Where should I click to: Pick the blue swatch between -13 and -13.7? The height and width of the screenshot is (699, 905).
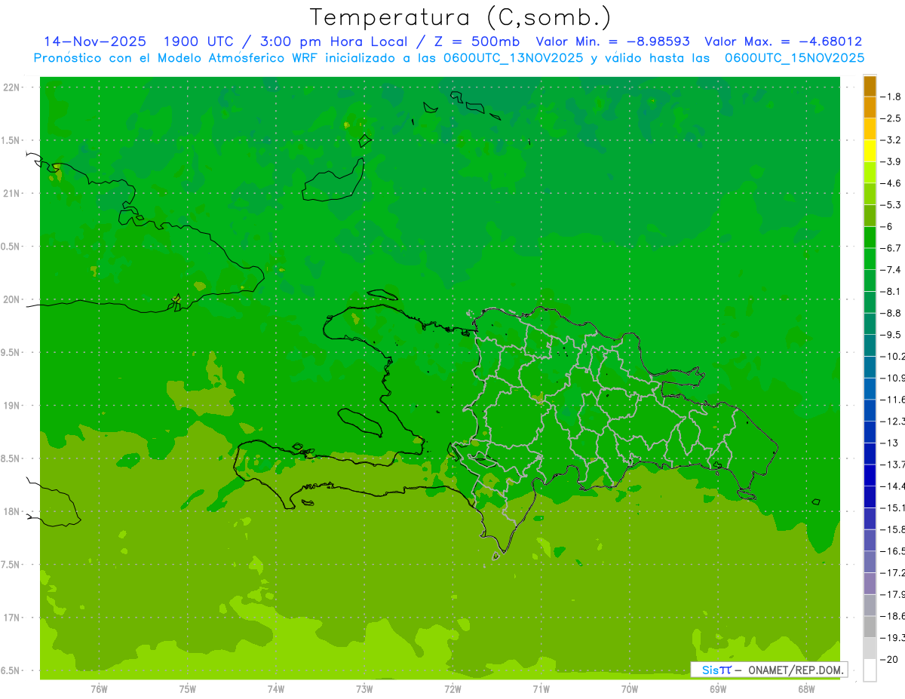[870, 453]
